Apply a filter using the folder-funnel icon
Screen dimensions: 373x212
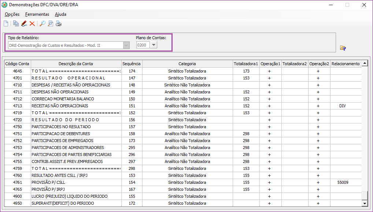(343, 47)
